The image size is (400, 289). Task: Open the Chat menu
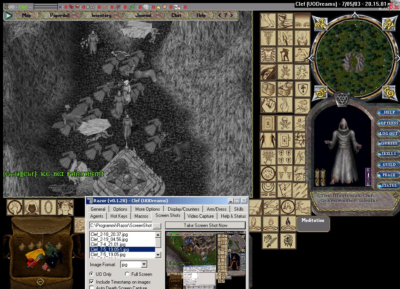[x=176, y=15]
